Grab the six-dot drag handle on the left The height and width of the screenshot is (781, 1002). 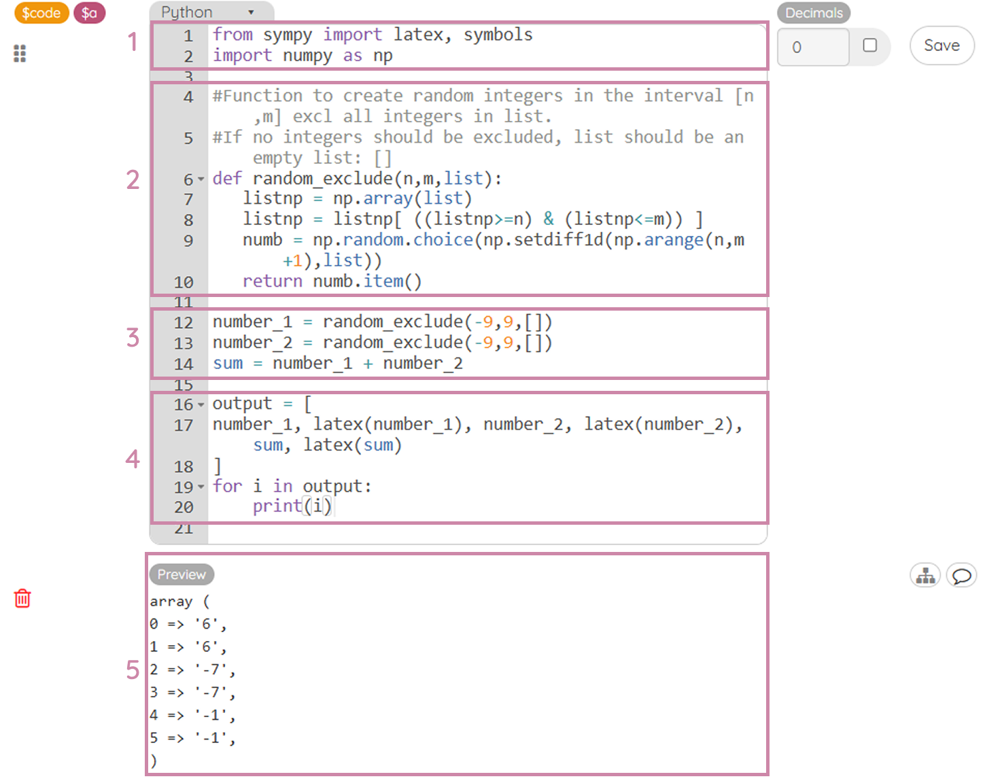[19, 53]
